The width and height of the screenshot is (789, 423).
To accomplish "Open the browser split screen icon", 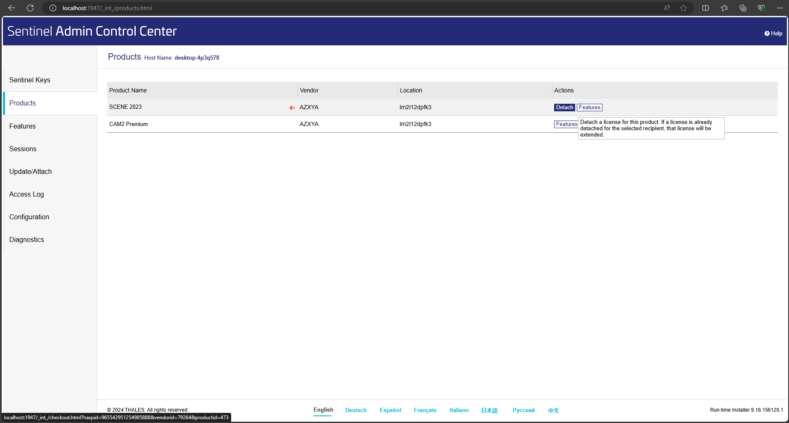I will [705, 8].
